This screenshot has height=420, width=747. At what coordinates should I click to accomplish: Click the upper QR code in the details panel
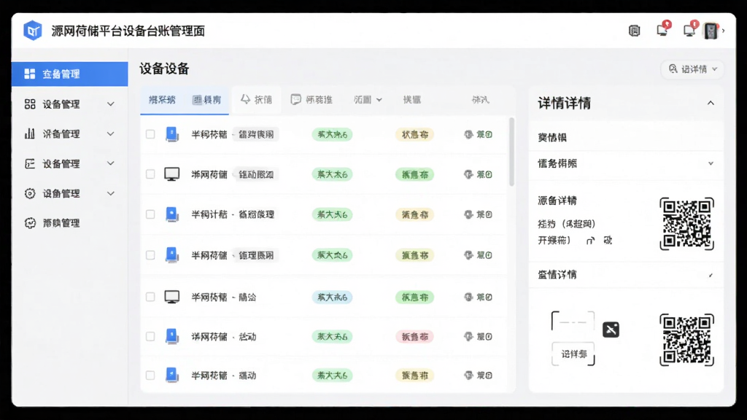(686, 223)
